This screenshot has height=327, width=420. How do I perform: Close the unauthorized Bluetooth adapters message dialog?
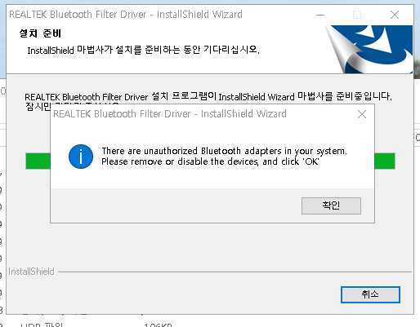pos(362,114)
